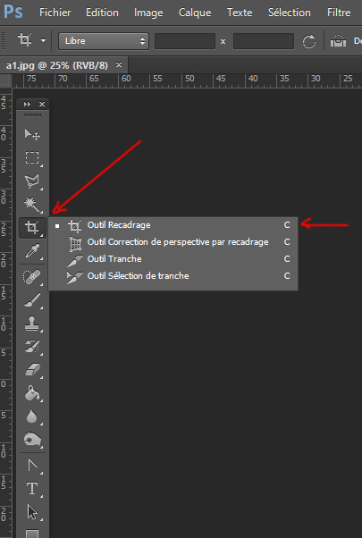Click the ruler origin corner box
Viewport: 362px width, 538px height.
6,80
